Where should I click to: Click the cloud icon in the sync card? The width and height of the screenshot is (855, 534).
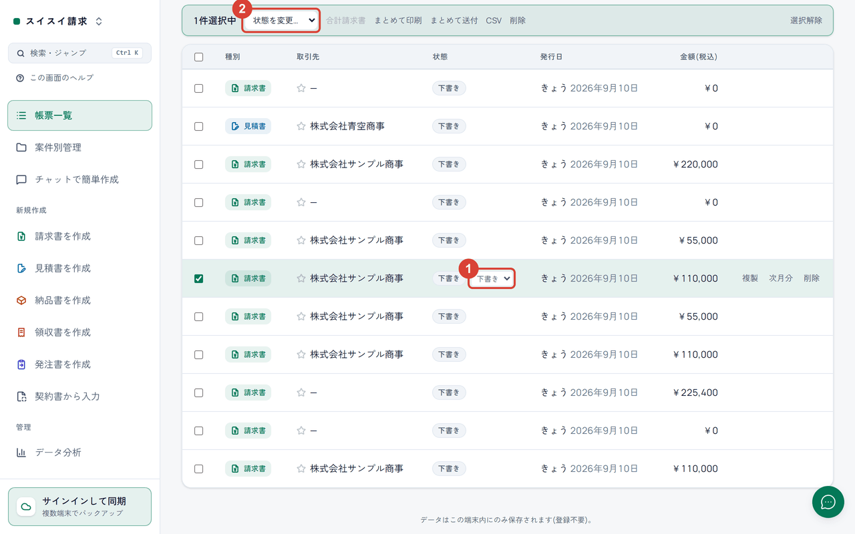click(26, 507)
